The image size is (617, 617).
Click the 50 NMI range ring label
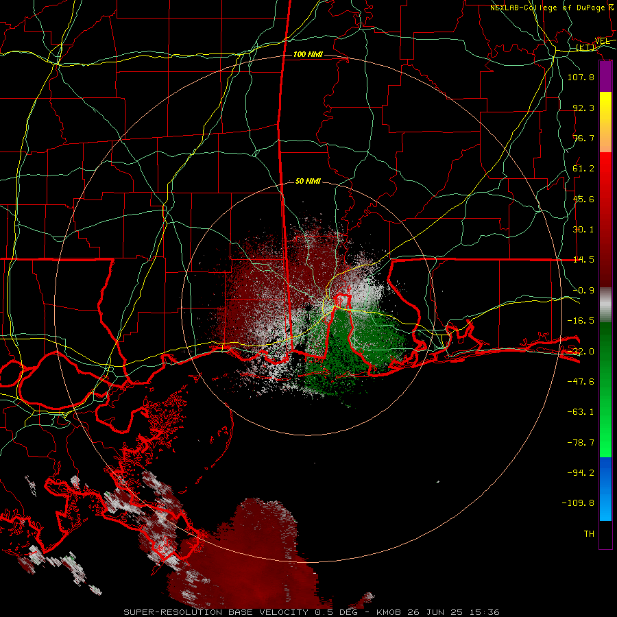click(308, 181)
